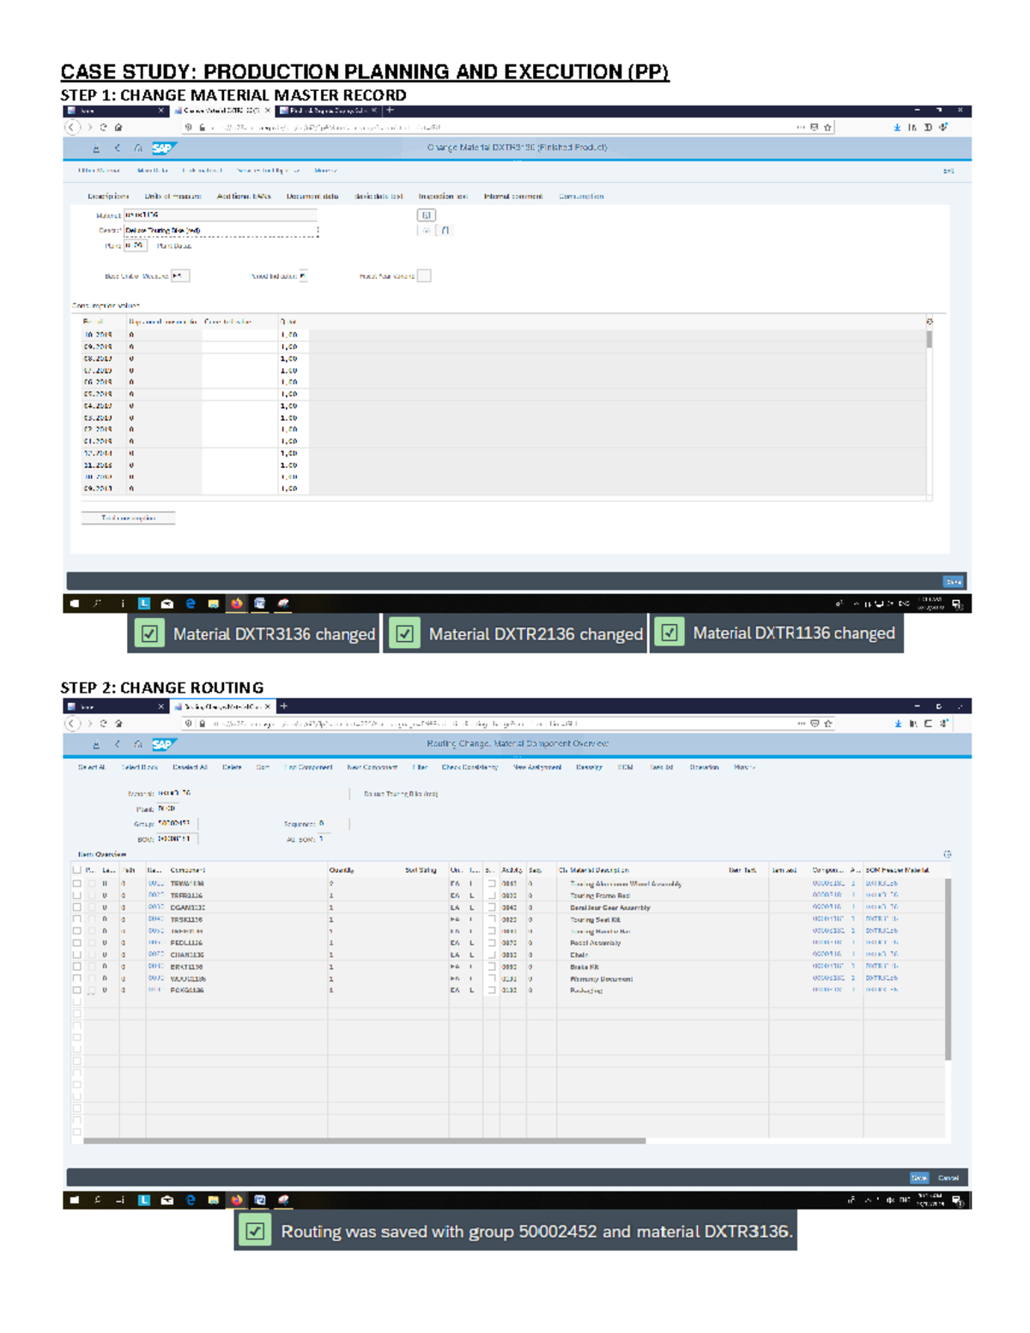Click the Total consumption button
1030x1333 pixels.
pos(127,518)
